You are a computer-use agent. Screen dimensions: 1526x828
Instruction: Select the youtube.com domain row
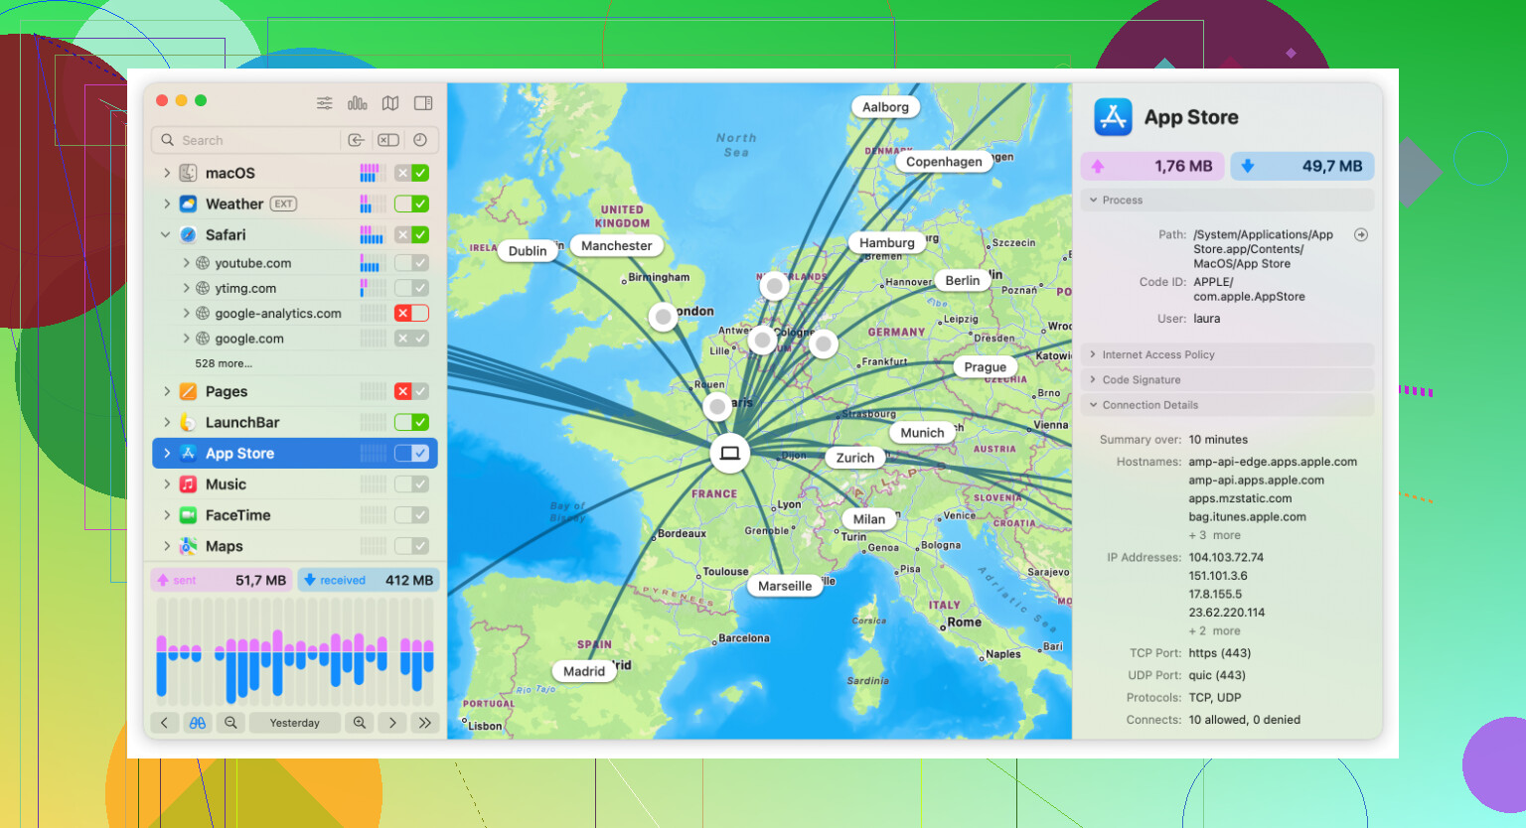pyautogui.click(x=295, y=263)
